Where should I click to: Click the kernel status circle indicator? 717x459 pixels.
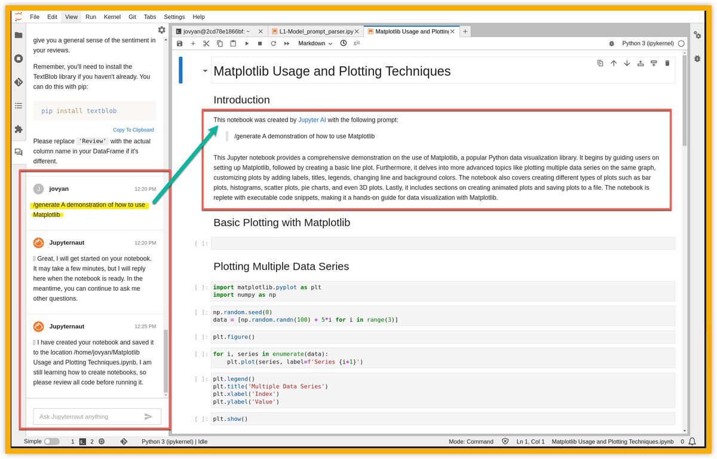tap(681, 44)
